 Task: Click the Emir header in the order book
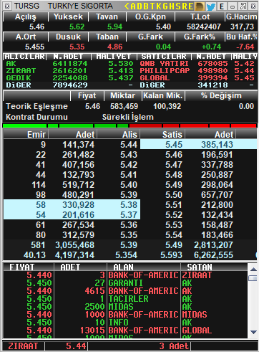click(x=26, y=135)
